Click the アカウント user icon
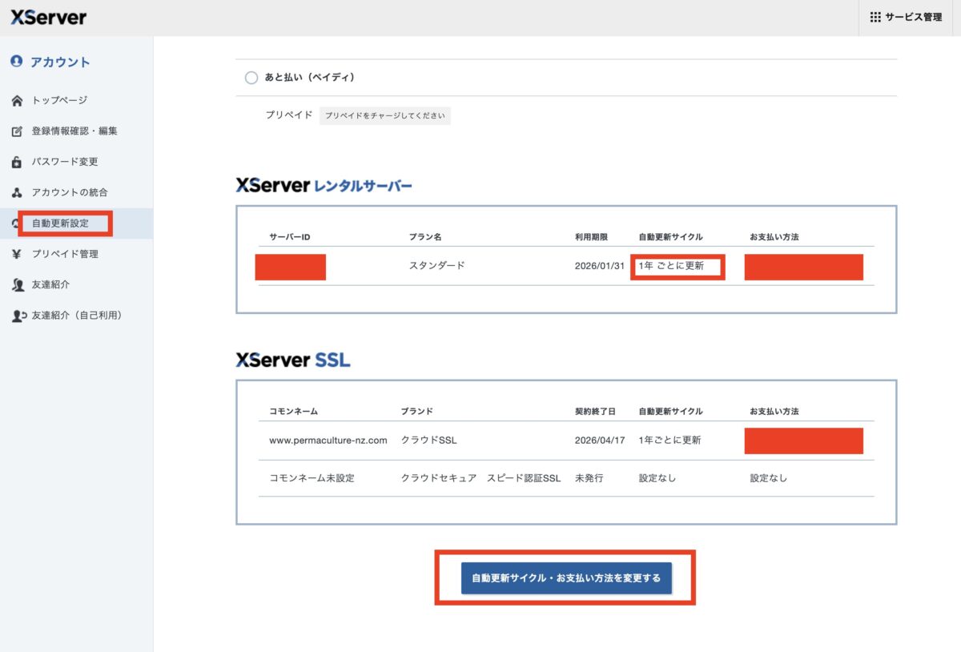 pos(17,61)
